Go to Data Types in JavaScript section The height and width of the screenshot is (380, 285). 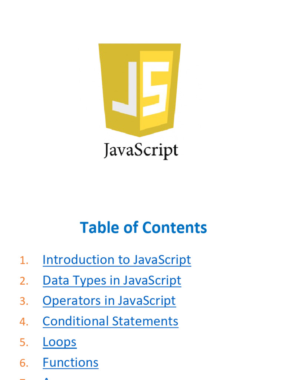click(112, 280)
